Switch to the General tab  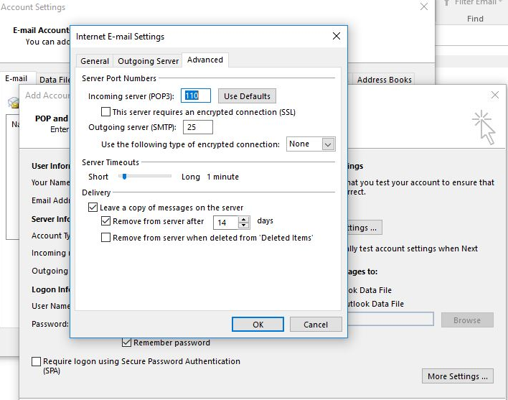(x=95, y=61)
